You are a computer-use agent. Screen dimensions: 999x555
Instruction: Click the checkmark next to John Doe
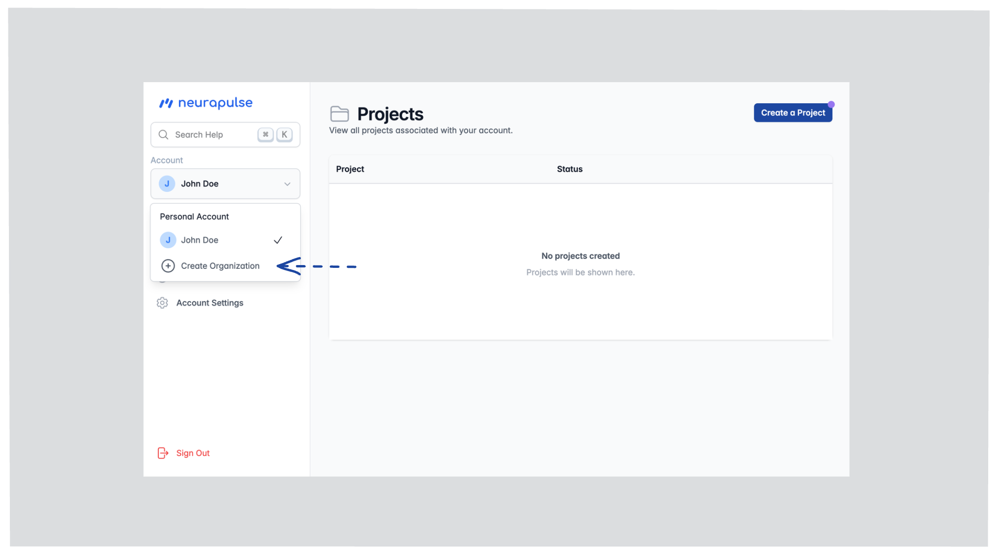[278, 240]
